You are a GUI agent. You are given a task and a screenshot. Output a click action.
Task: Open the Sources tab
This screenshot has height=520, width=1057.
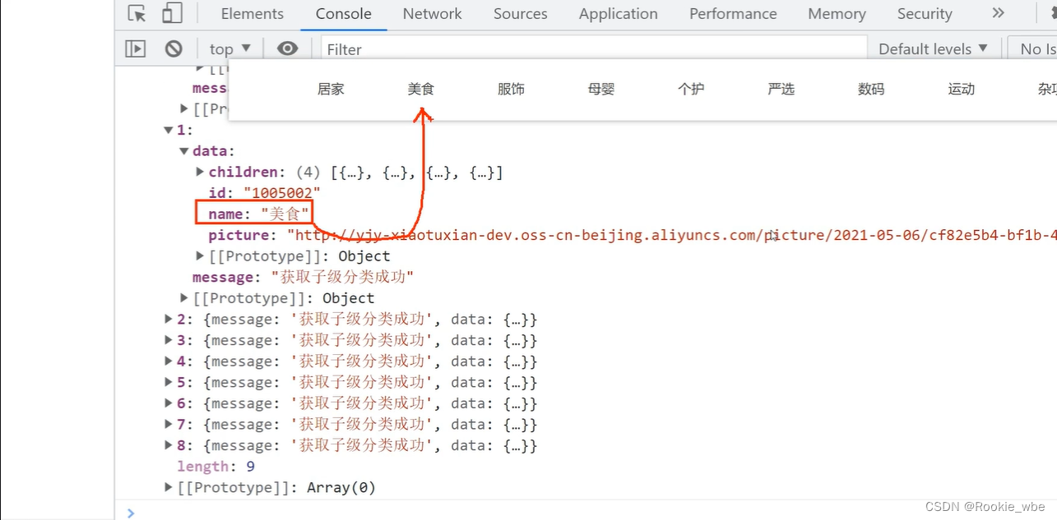coord(521,14)
